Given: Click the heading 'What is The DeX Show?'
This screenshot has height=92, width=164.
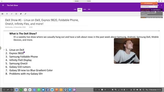Looking at the screenshot, I should [x=23, y=33].
